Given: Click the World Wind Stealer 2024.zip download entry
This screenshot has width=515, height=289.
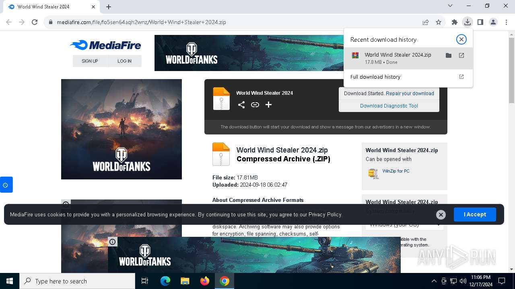Looking at the screenshot, I should [408, 58].
